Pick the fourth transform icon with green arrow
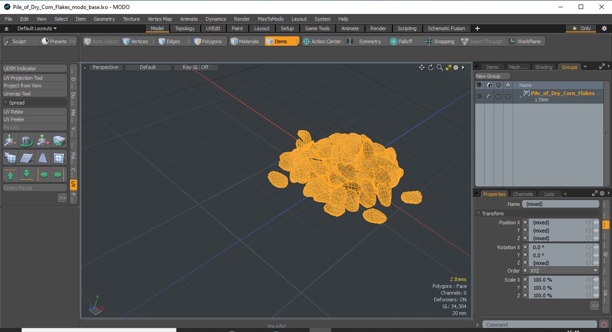This screenshot has width=612, height=332. pyautogui.click(x=59, y=141)
